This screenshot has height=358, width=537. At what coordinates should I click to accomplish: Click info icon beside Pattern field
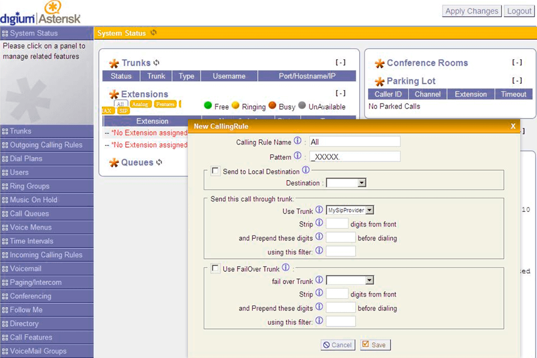point(298,157)
